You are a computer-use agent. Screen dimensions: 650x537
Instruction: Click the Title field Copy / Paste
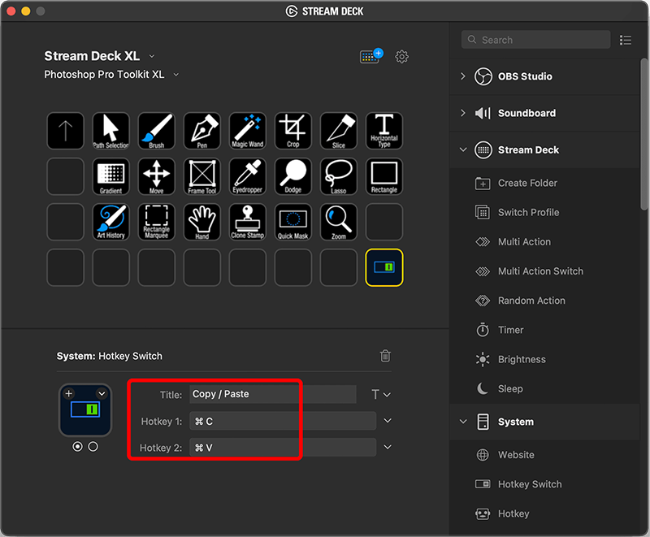[273, 394]
